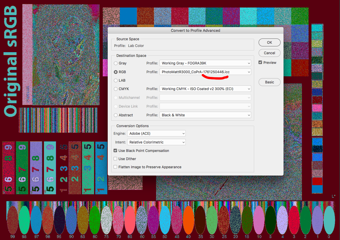Select the Gray destination radio button
The image size is (340, 240).
116,63
